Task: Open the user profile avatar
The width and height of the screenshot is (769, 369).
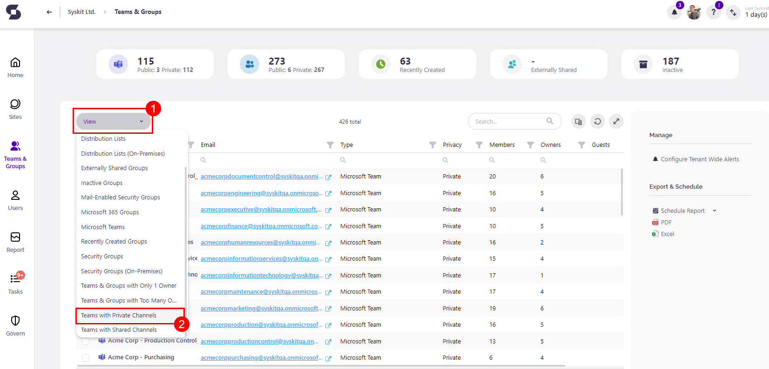Action: point(694,12)
